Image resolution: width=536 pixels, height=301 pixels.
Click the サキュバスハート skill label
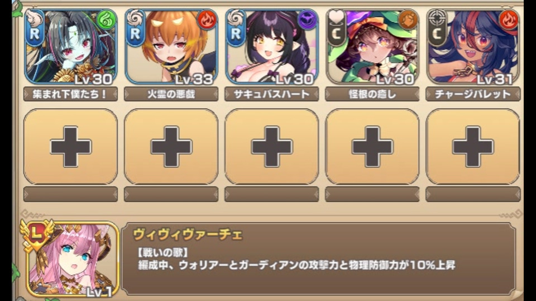[x=272, y=94]
